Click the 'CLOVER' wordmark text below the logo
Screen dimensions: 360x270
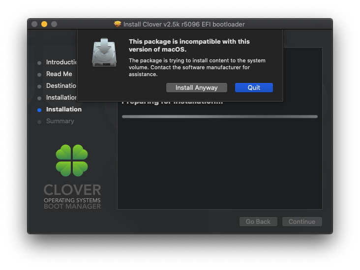[72, 190]
